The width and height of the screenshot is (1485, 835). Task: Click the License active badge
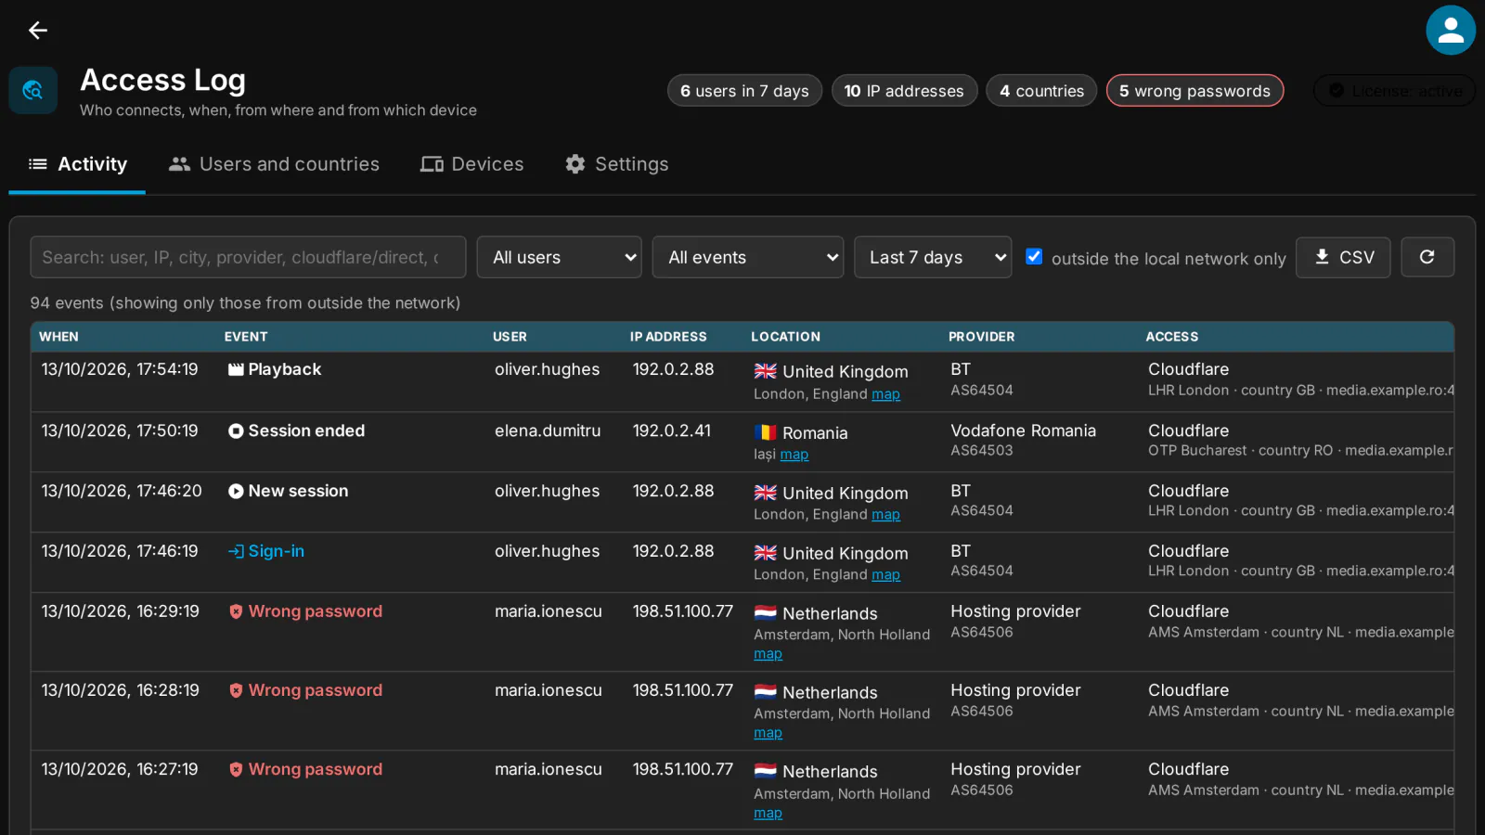point(1394,91)
